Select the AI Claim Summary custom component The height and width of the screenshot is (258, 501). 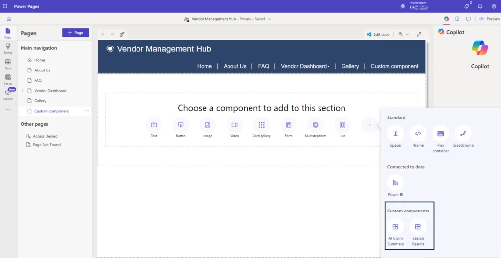click(x=395, y=227)
